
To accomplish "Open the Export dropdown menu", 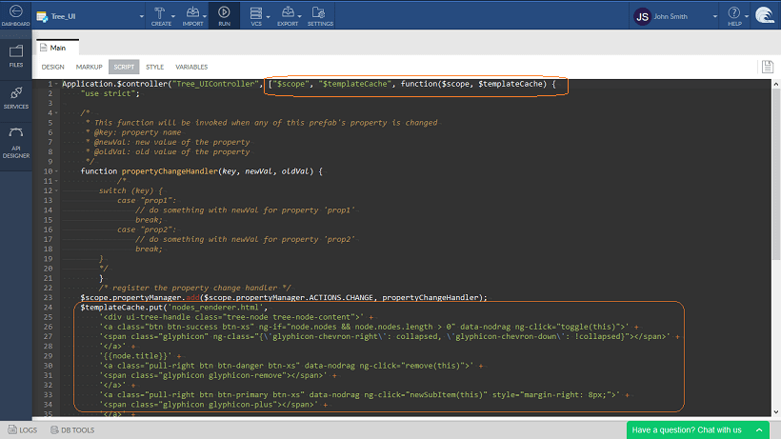I will (x=289, y=15).
